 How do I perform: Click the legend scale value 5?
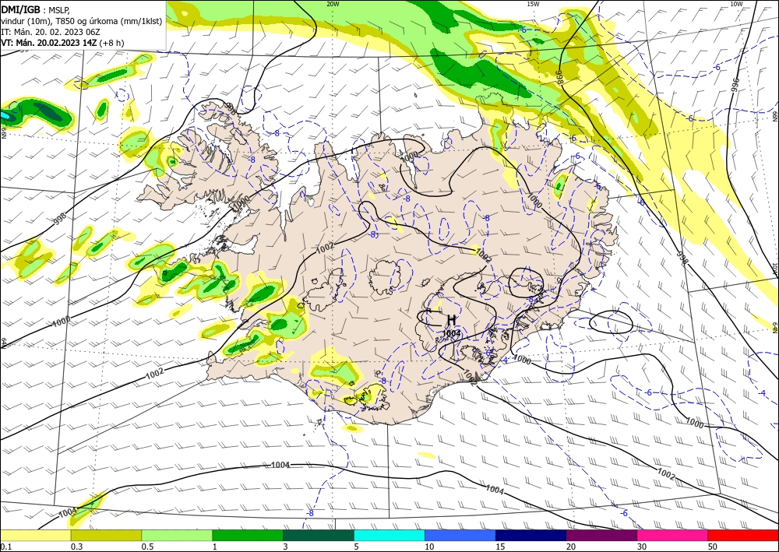[x=356, y=547]
